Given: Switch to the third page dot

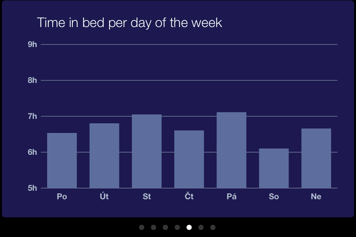Looking at the screenshot, I should [165, 227].
